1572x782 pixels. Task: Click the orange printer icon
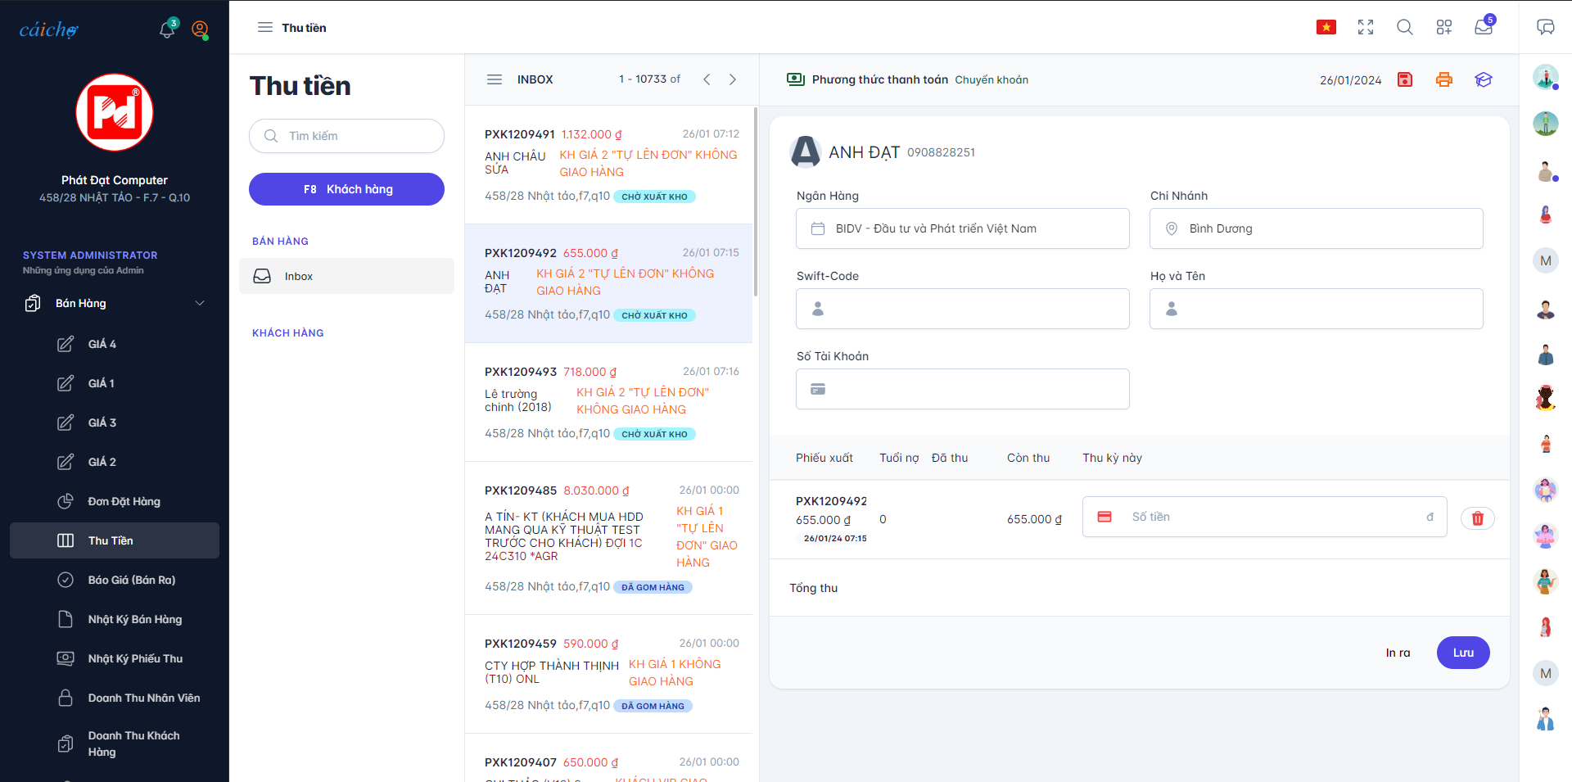click(x=1444, y=79)
